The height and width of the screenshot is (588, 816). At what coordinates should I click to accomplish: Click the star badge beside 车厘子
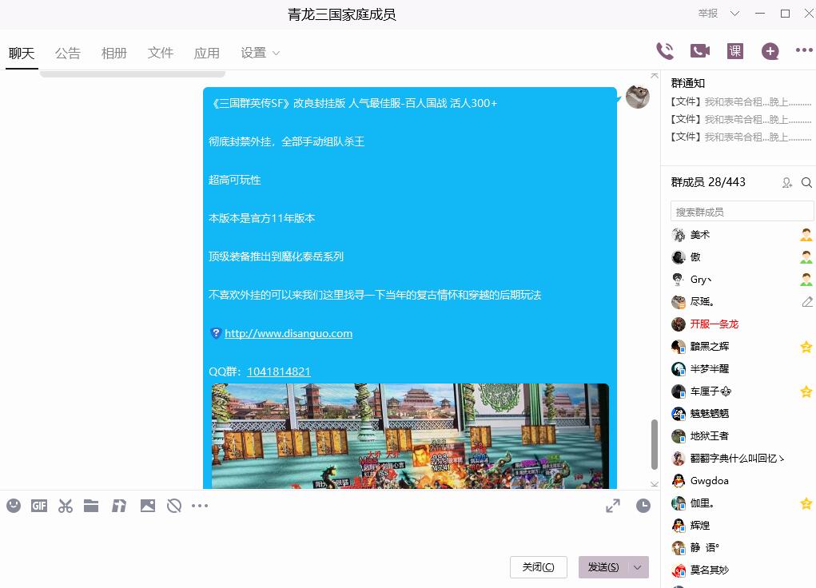tap(806, 391)
